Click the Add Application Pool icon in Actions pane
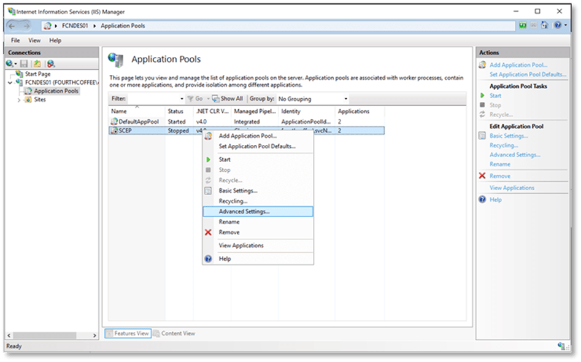This screenshot has width=581, height=362. [482, 65]
